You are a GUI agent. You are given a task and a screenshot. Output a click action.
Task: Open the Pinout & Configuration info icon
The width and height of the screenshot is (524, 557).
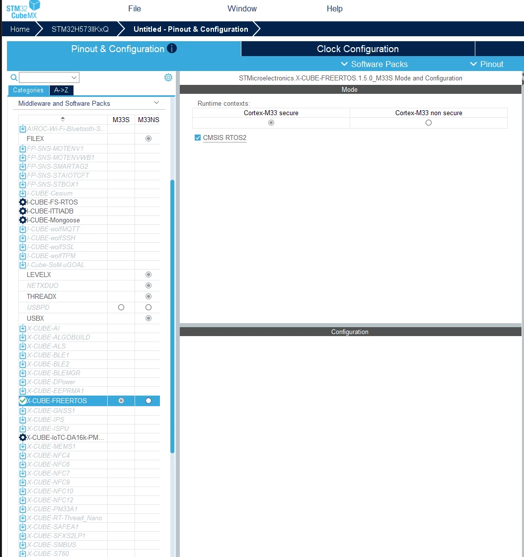(172, 48)
